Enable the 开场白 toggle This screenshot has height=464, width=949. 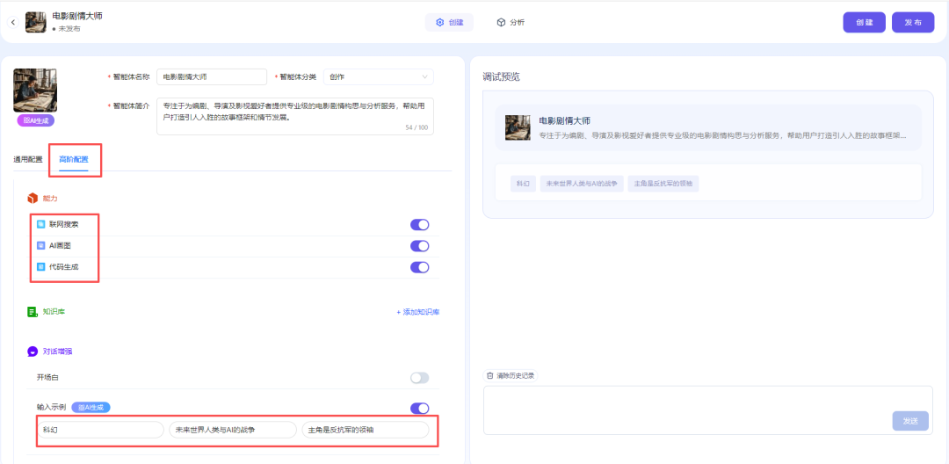[419, 378]
